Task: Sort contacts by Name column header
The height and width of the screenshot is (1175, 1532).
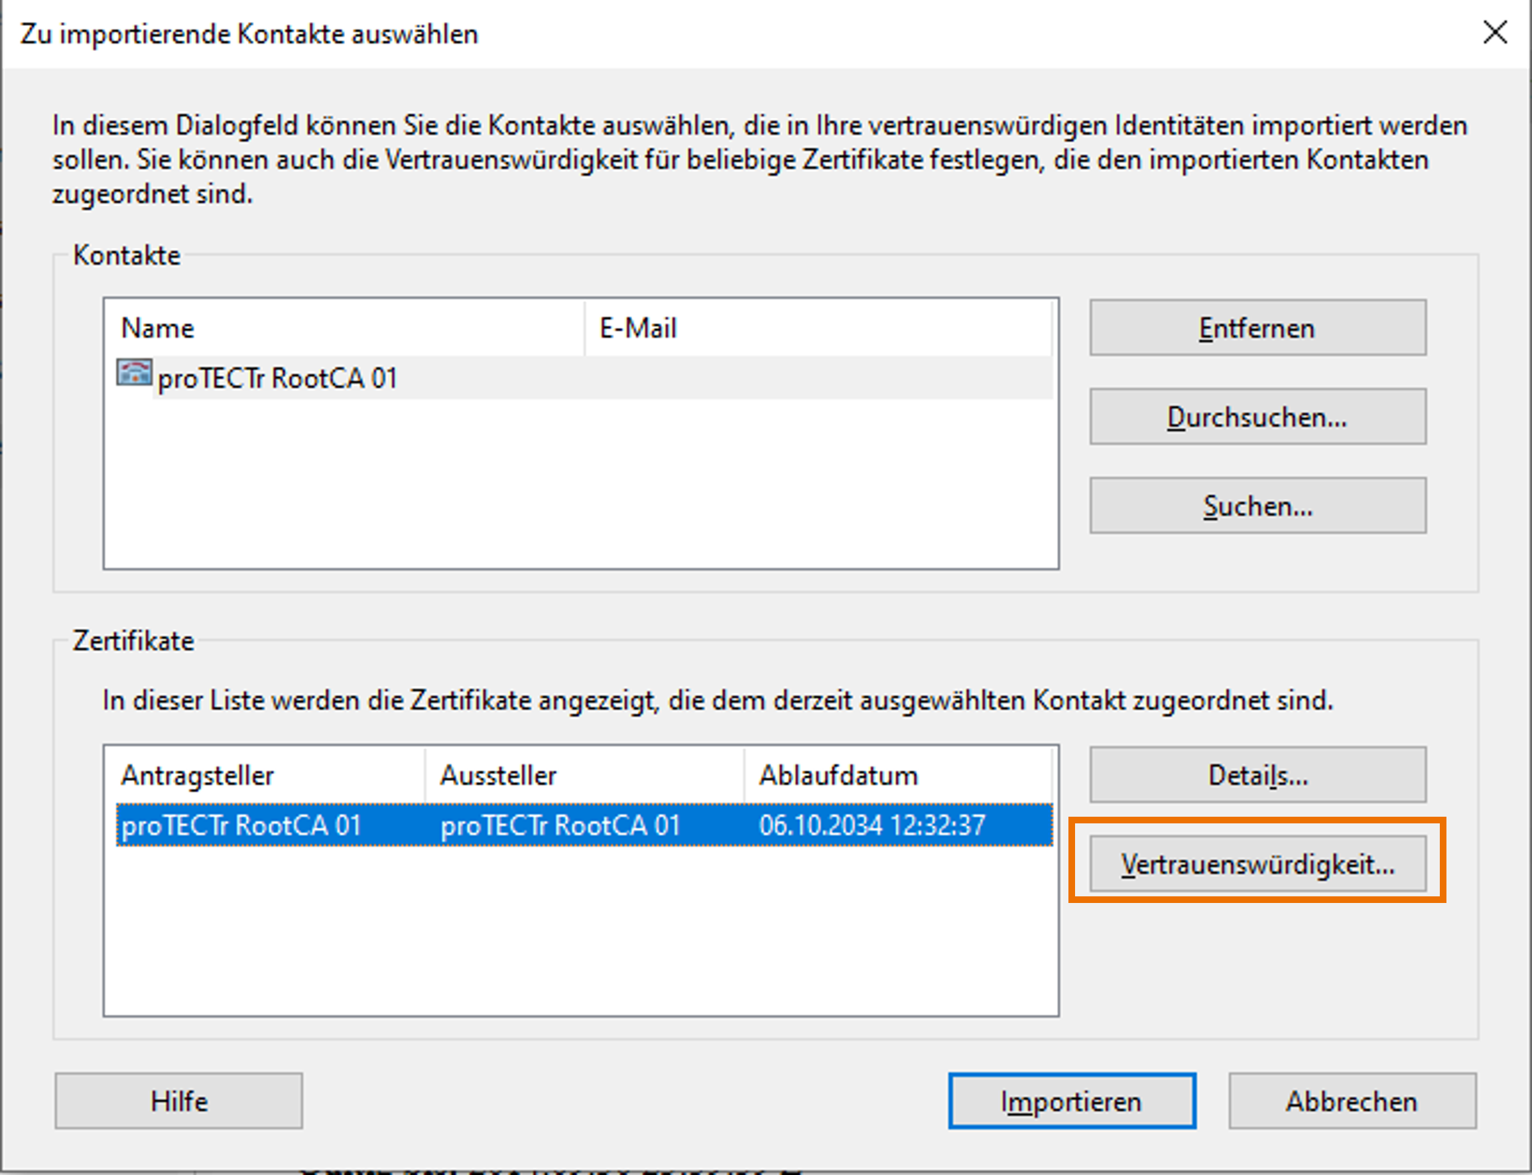Action: [x=343, y=328]
